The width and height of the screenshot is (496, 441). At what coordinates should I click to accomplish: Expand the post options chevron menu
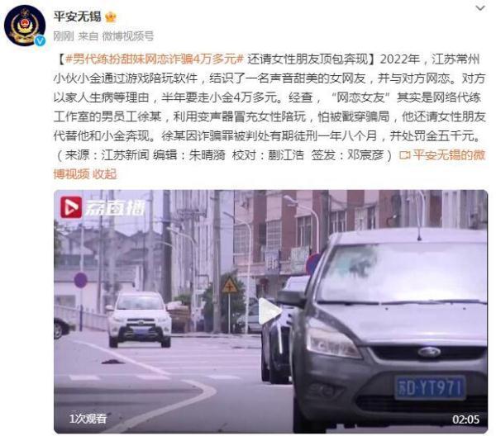480,8
